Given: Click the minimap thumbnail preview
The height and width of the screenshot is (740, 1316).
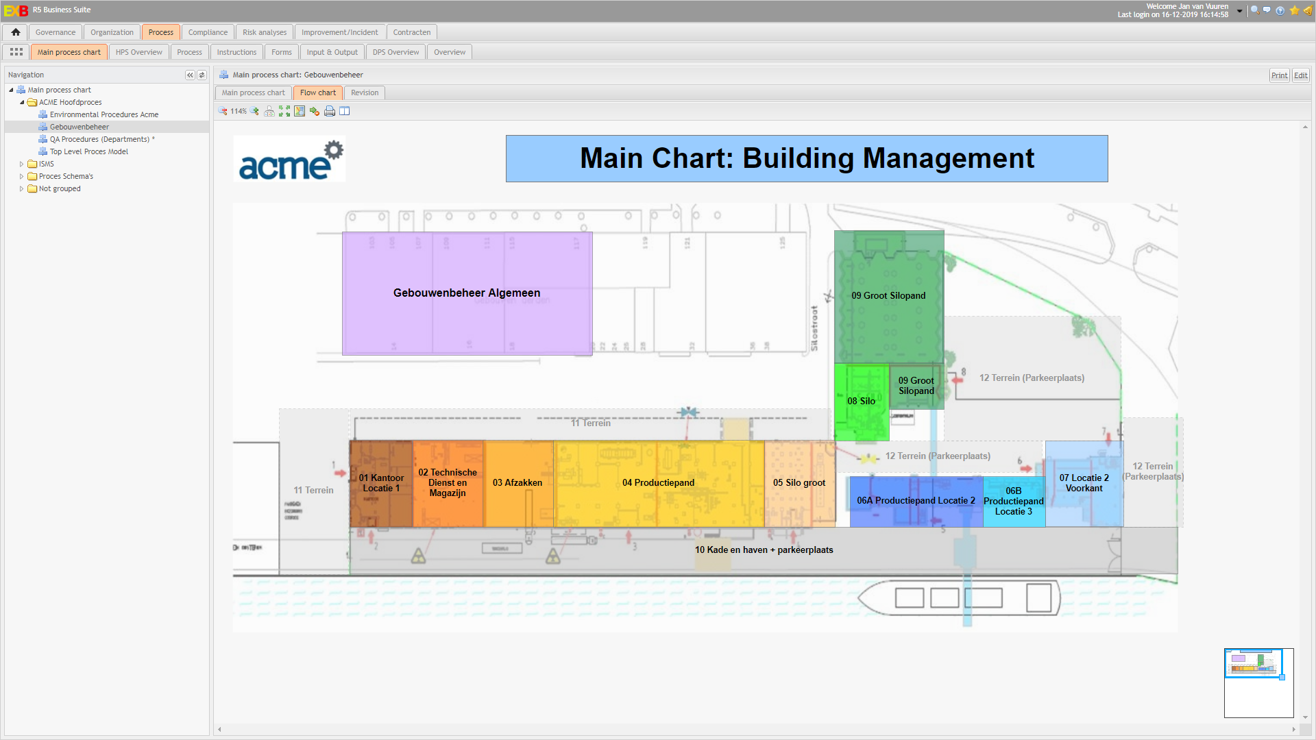Looking at the screenshot, I should [1253, 663].
